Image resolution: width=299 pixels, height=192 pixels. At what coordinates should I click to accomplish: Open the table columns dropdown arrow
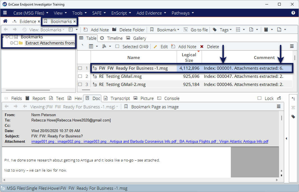[x=97, y=46]
